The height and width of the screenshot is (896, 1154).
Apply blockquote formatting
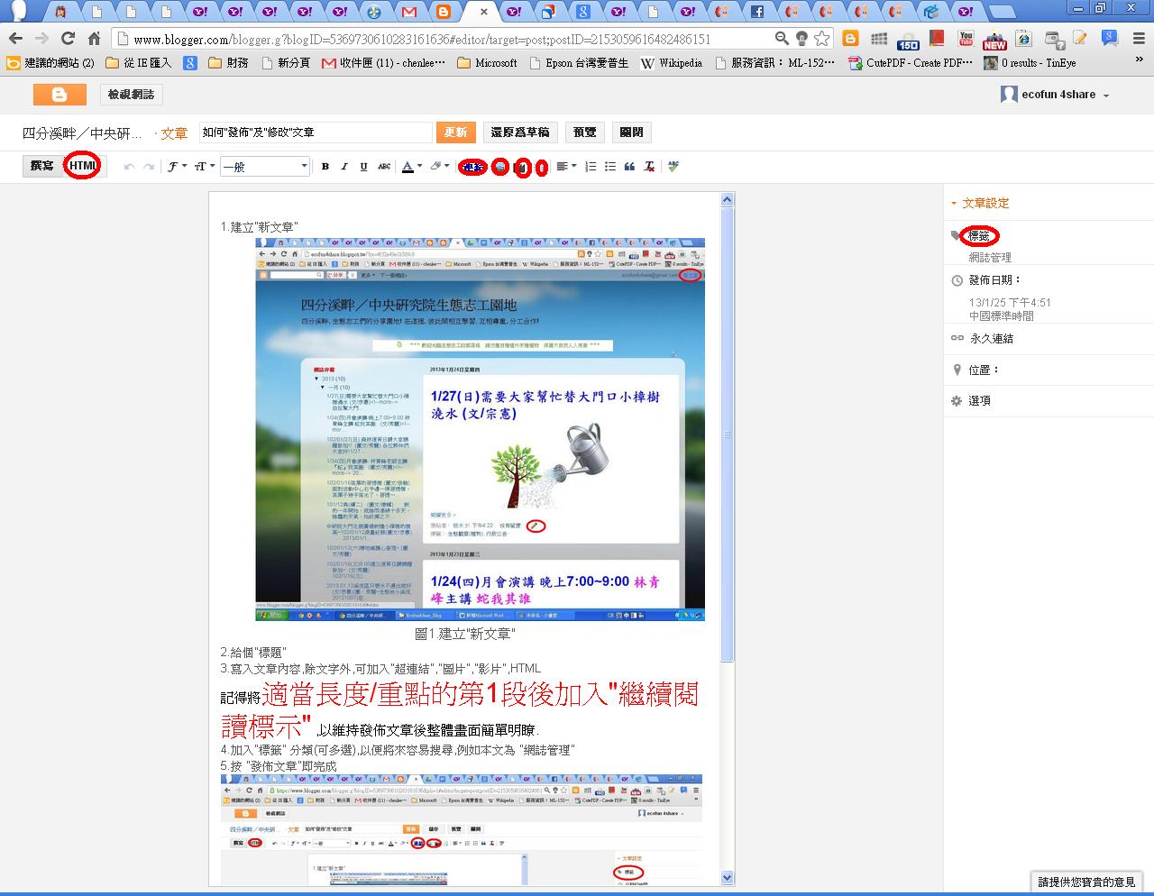pyautogui.click(x=629, y=167)
